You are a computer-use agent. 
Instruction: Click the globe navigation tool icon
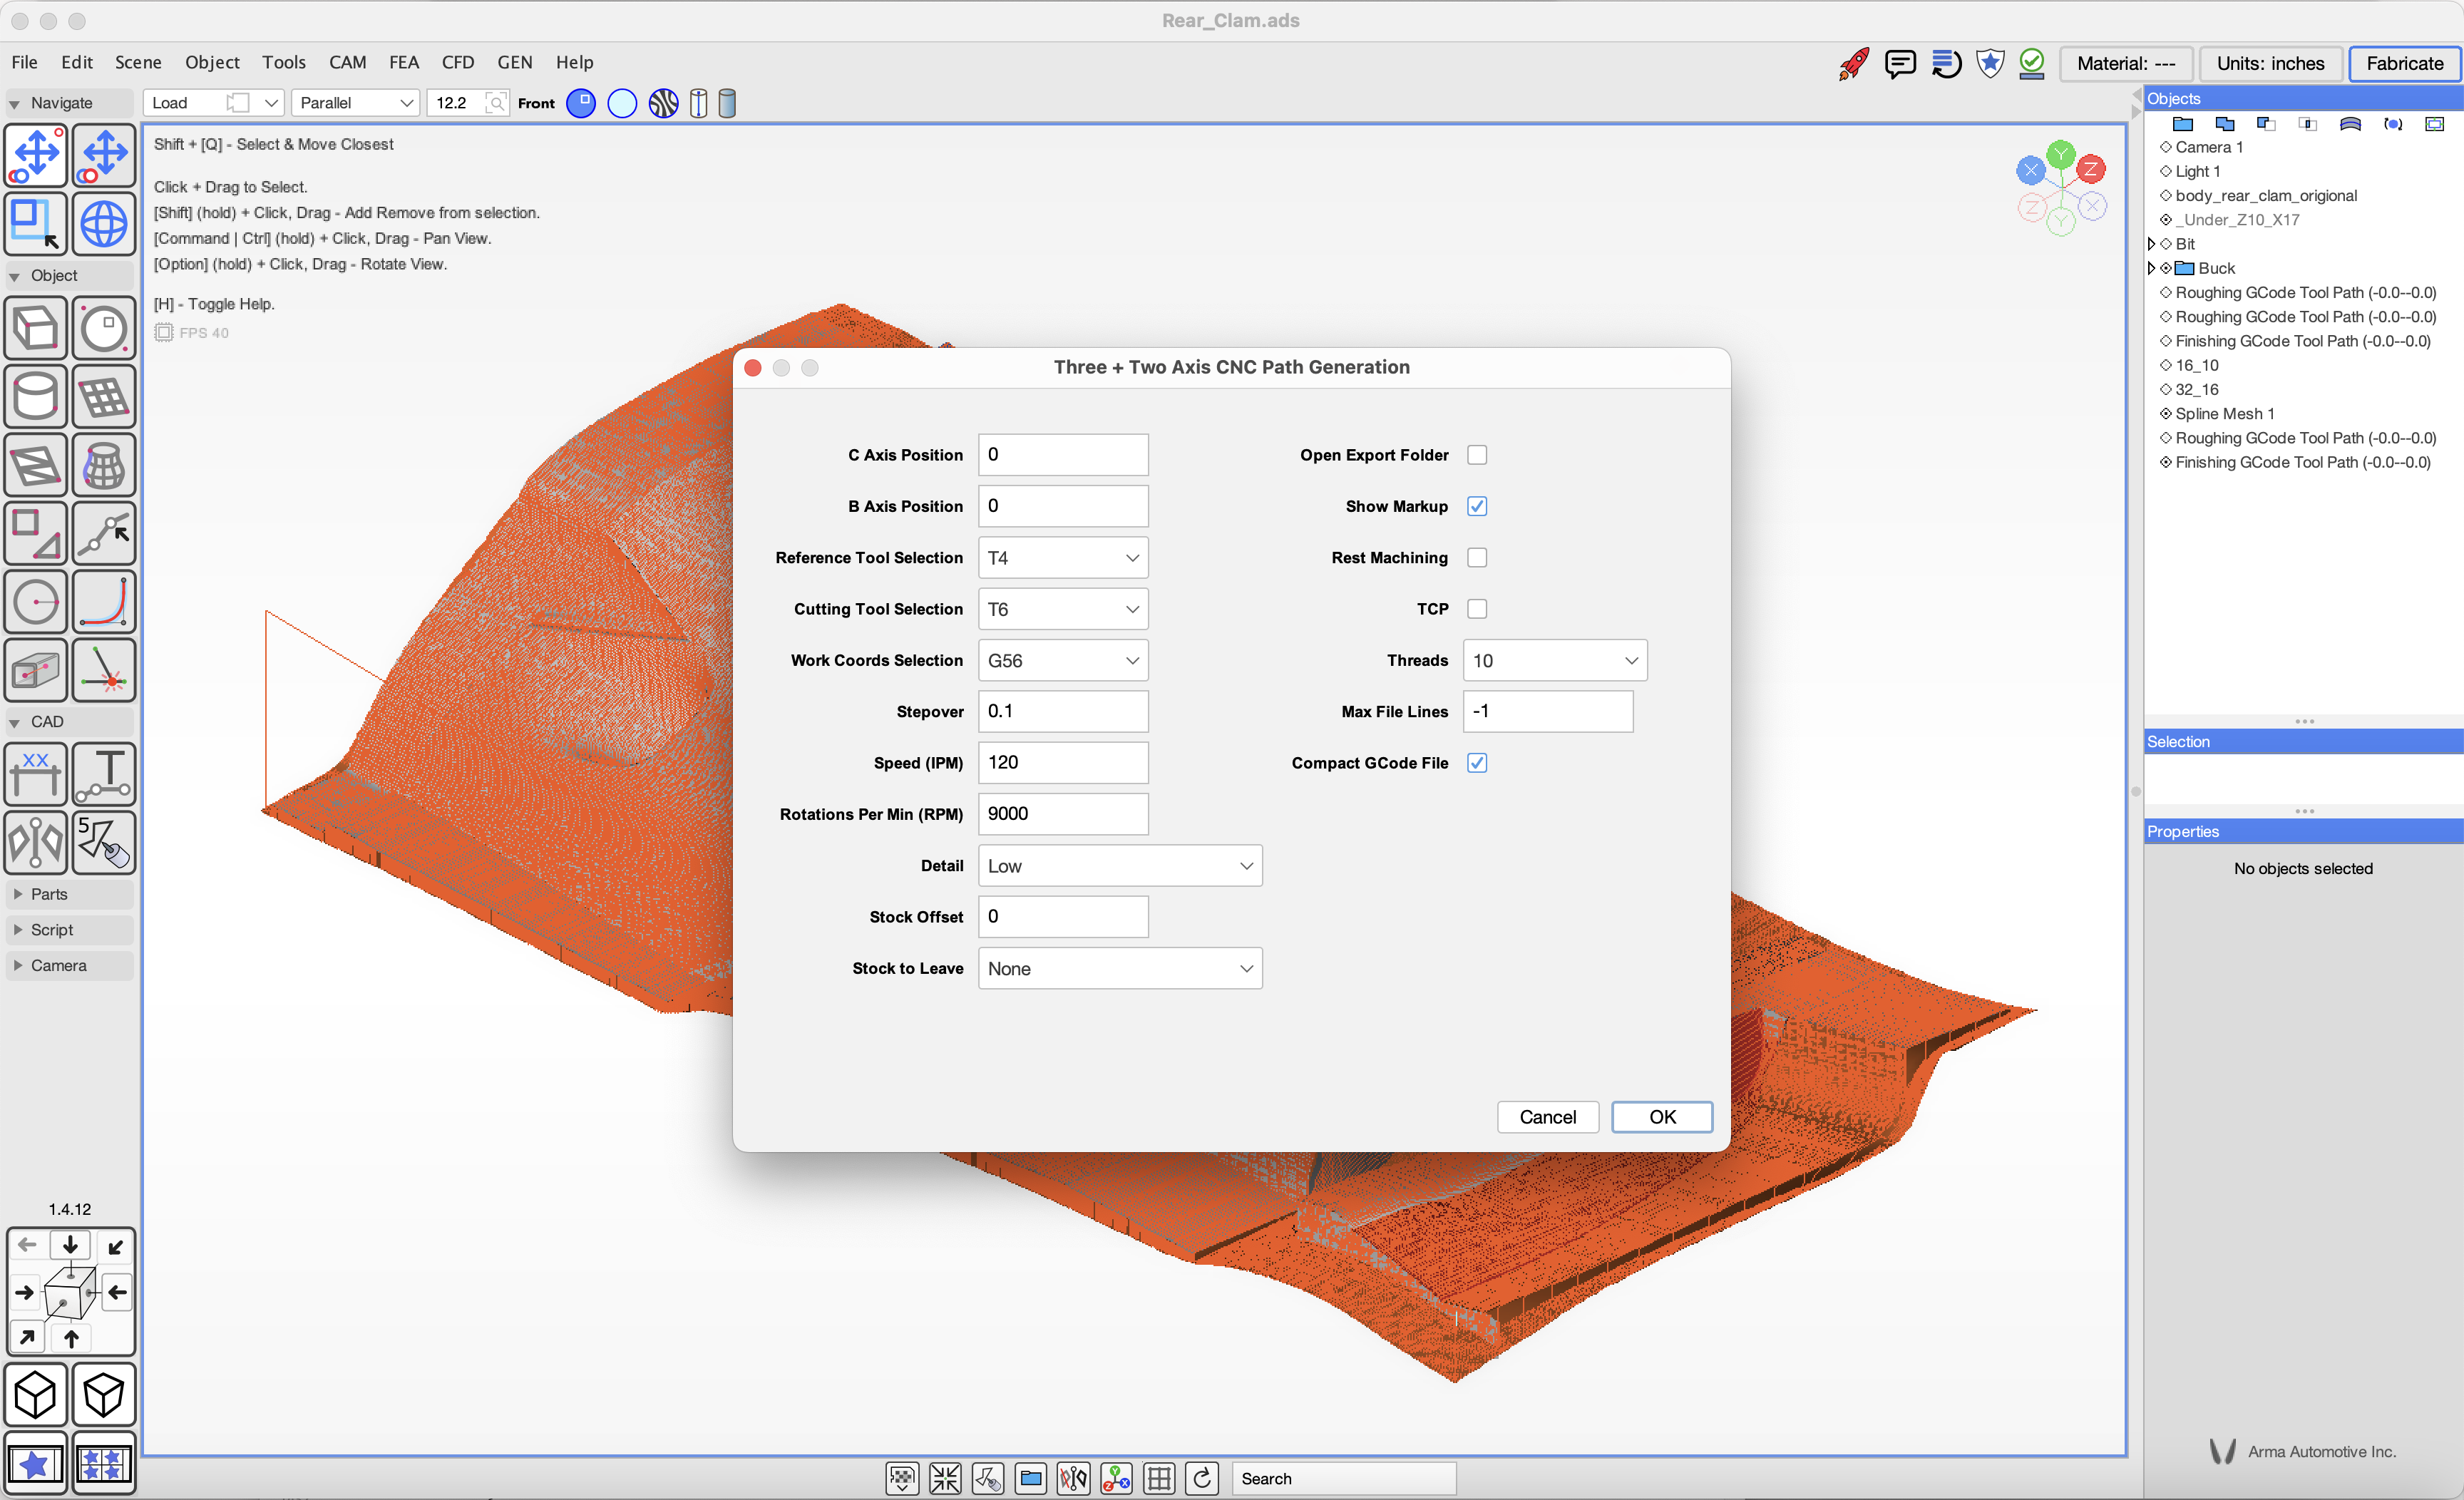[x=104, y=224]
